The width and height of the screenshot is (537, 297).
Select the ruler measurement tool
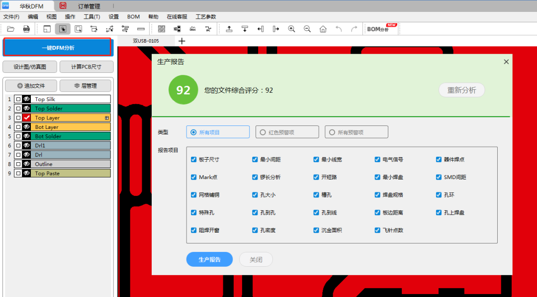coord(141,29)
